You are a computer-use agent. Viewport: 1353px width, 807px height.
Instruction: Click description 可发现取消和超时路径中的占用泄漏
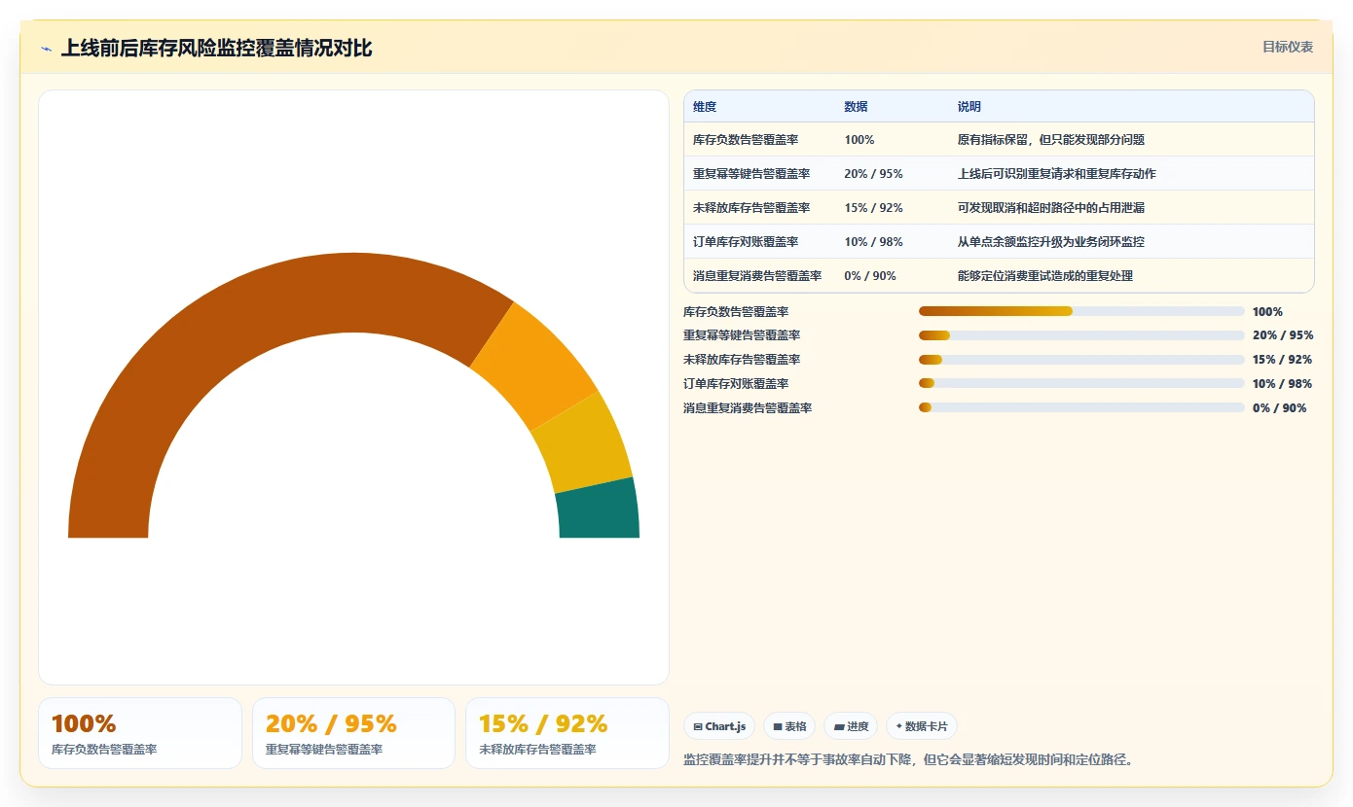click(x=1051, y=208)
